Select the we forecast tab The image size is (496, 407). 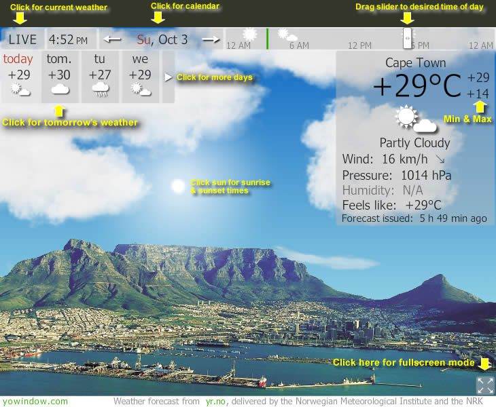pos(141,77)
